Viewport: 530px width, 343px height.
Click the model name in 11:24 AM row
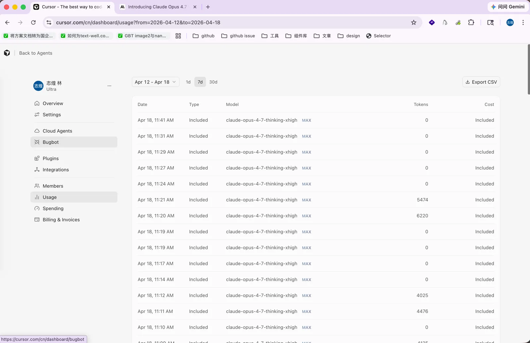tap(262, 184)
